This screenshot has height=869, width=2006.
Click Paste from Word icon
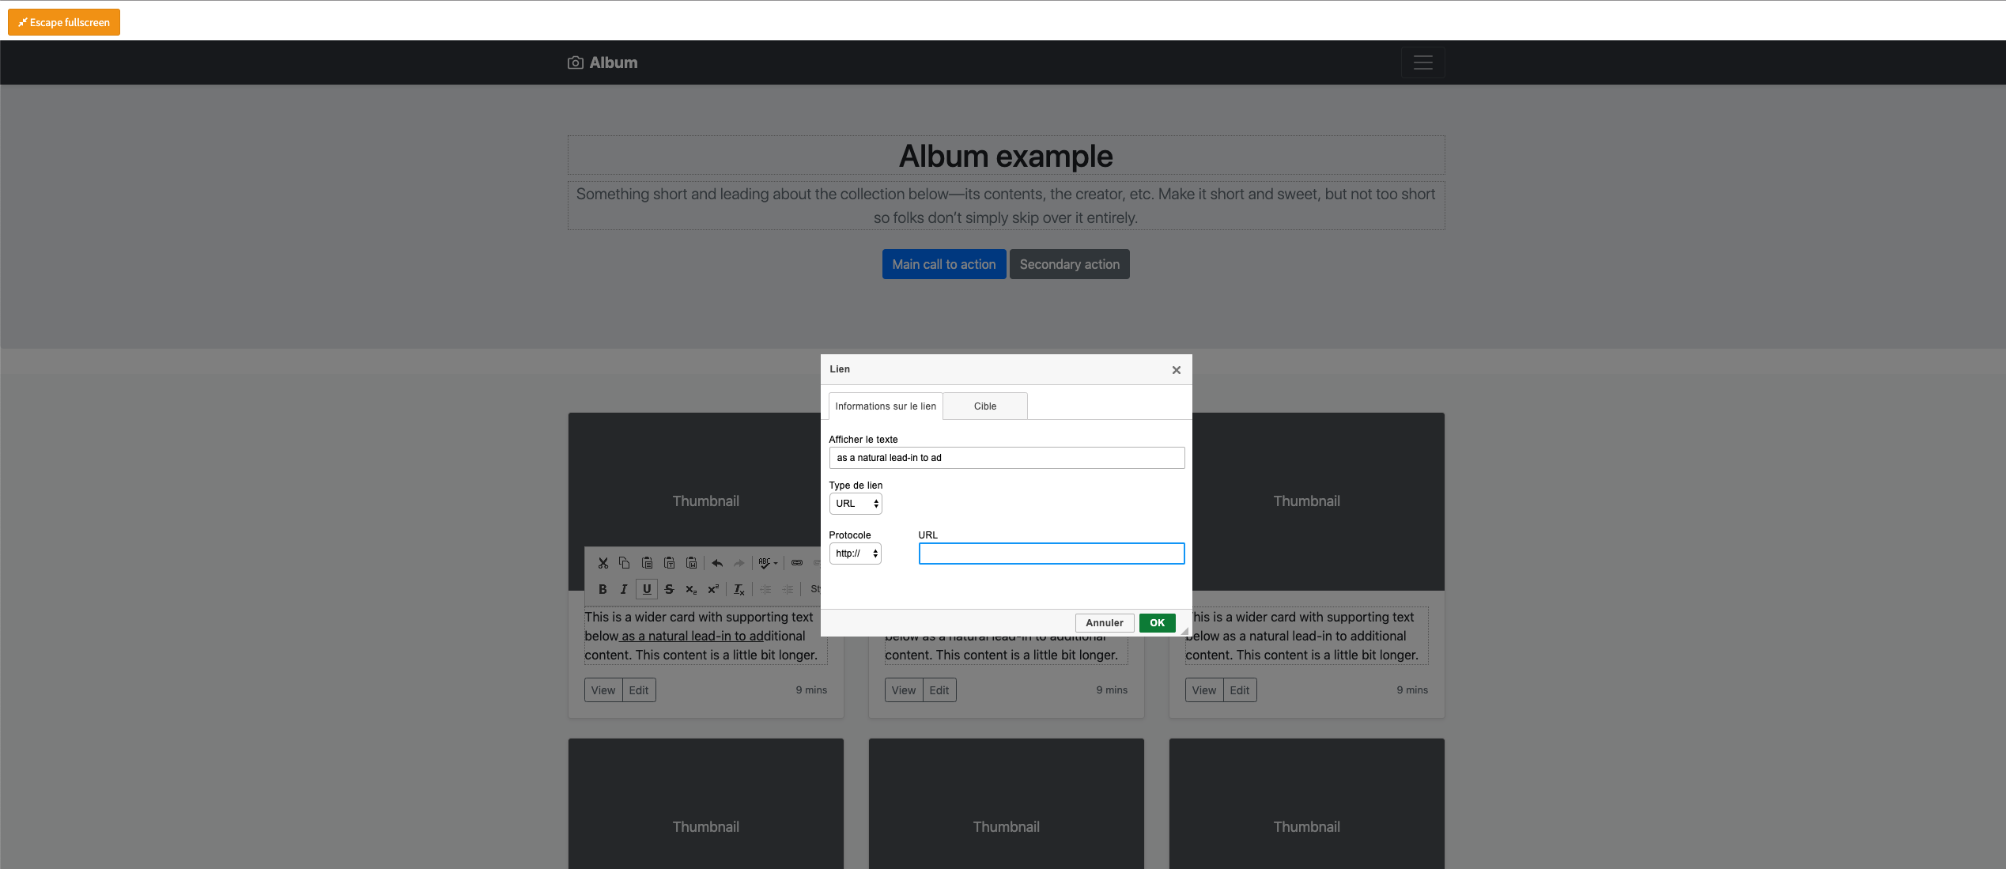691,563
